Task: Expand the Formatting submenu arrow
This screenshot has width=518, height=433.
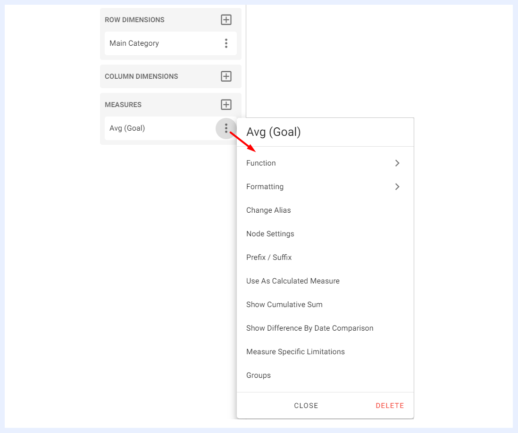Action: coord(397,187)
